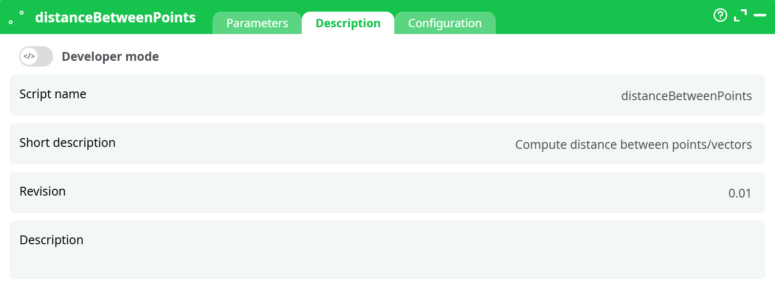Select the Description tab
775x288 pixels.
point(348,23)
